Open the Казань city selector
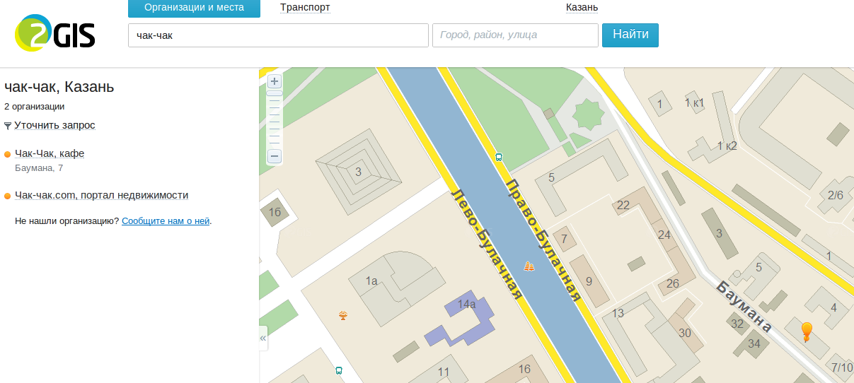The width and height of the screenshot is (854, 383). (x=582, y=8)
